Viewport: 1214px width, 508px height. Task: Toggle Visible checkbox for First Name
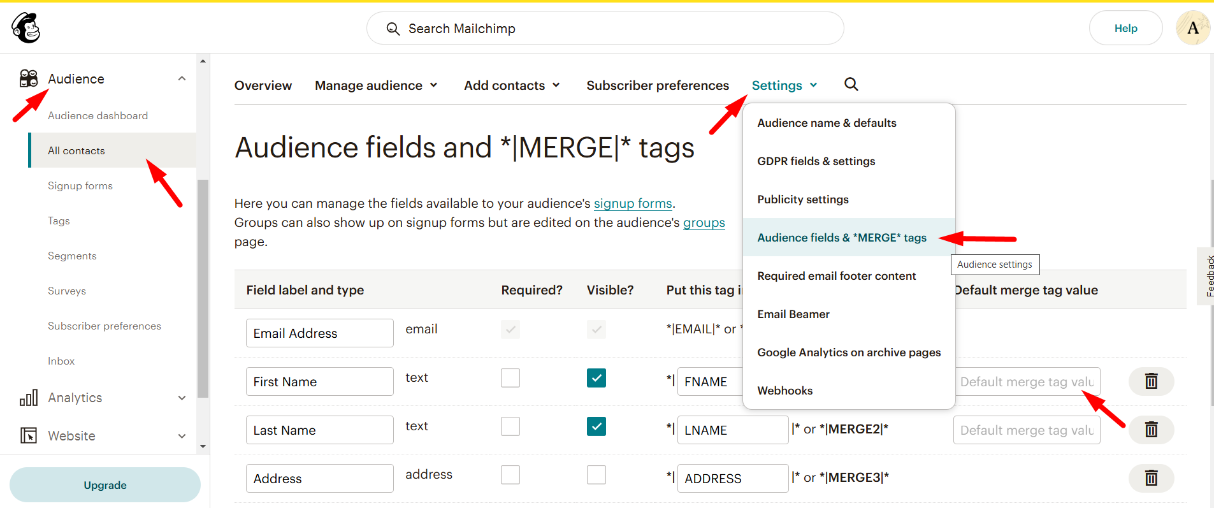(596, 378)
